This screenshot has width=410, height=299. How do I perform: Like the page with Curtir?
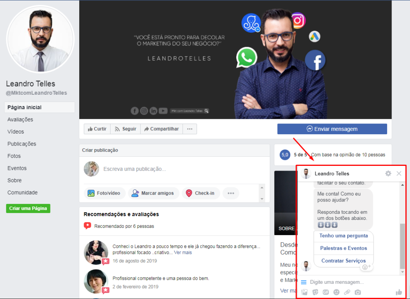pyautogui.click(x=97, y=129)
